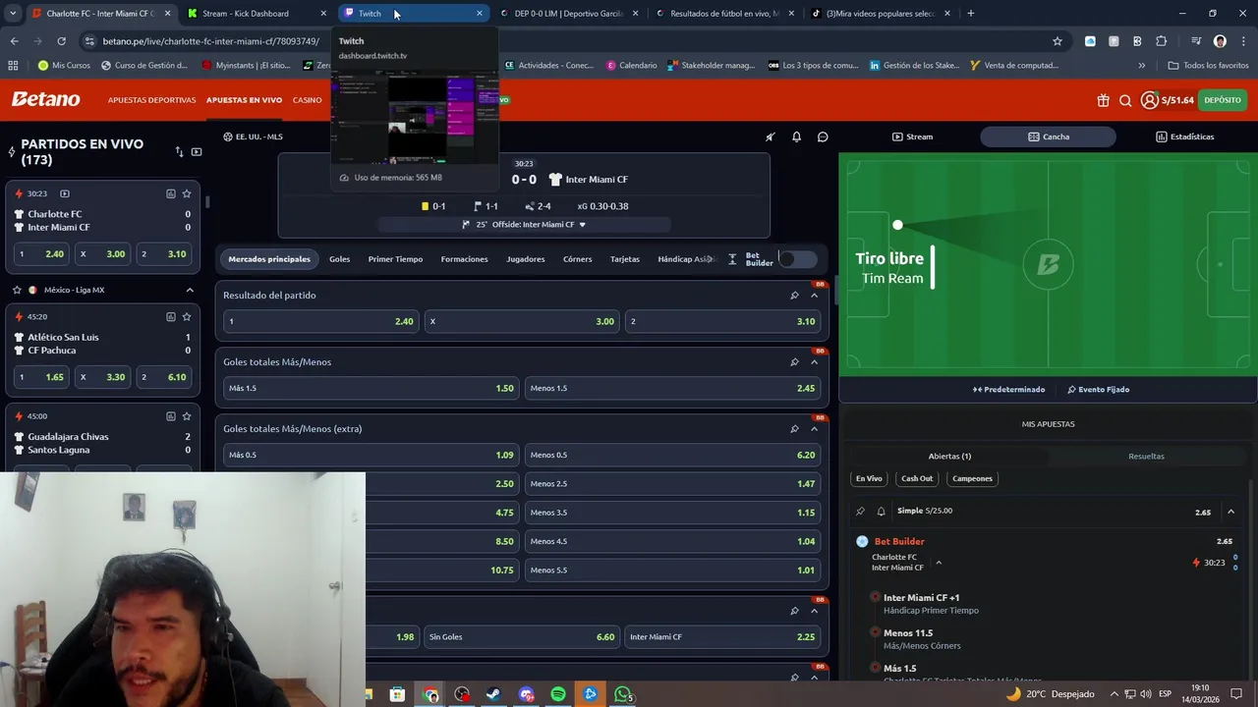Open WhatsApp from the taskbar
The height and width of the screenshot is (707, 1258).
623,694
